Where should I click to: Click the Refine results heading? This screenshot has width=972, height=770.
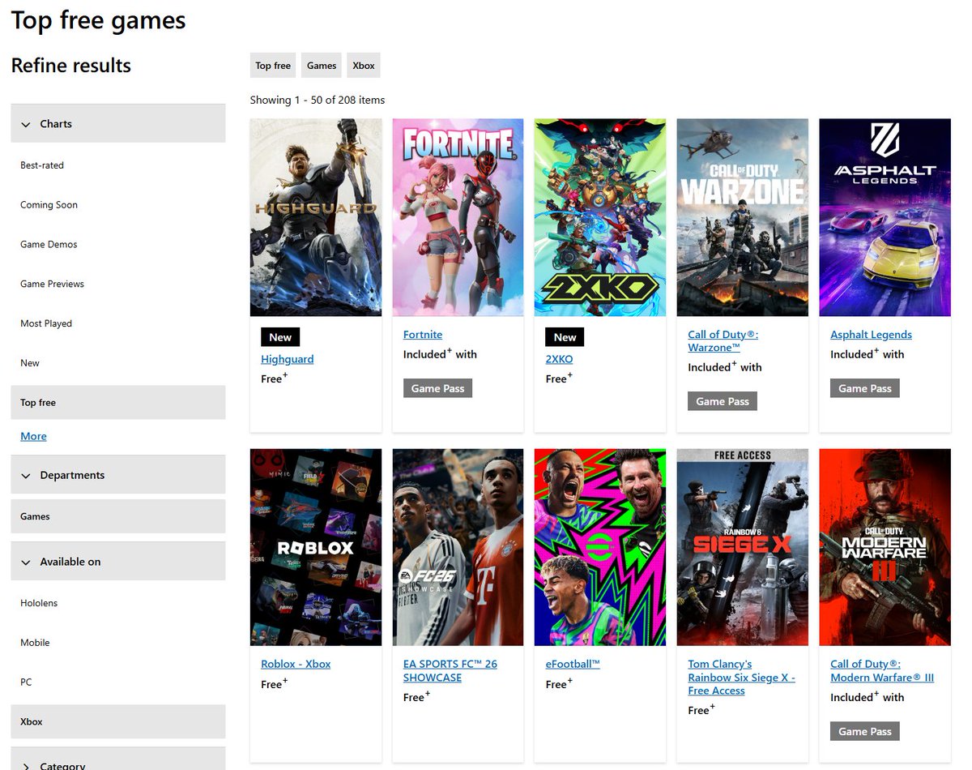point(71,66)
